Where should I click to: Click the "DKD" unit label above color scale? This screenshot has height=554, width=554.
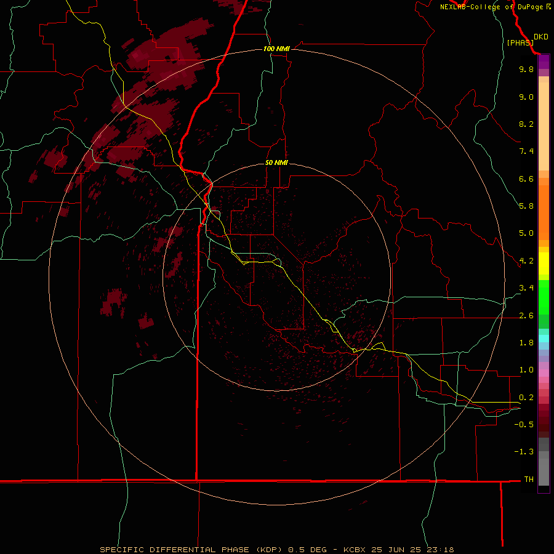540,37
